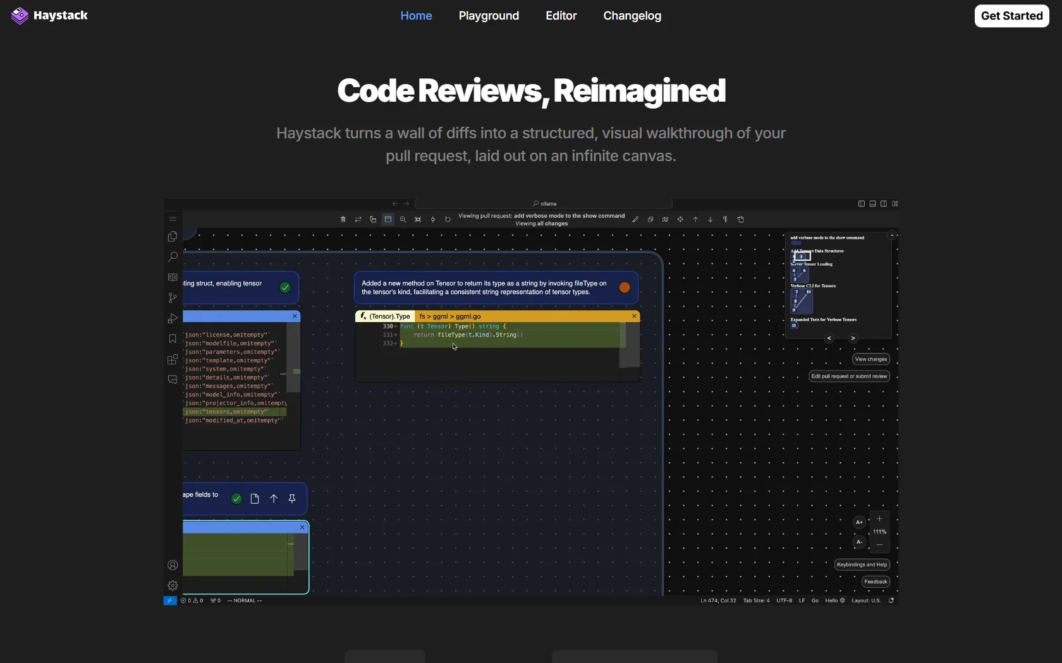Click the back navigation arrow near search
Screen dimensions: 1062x663
coord(395,203)
